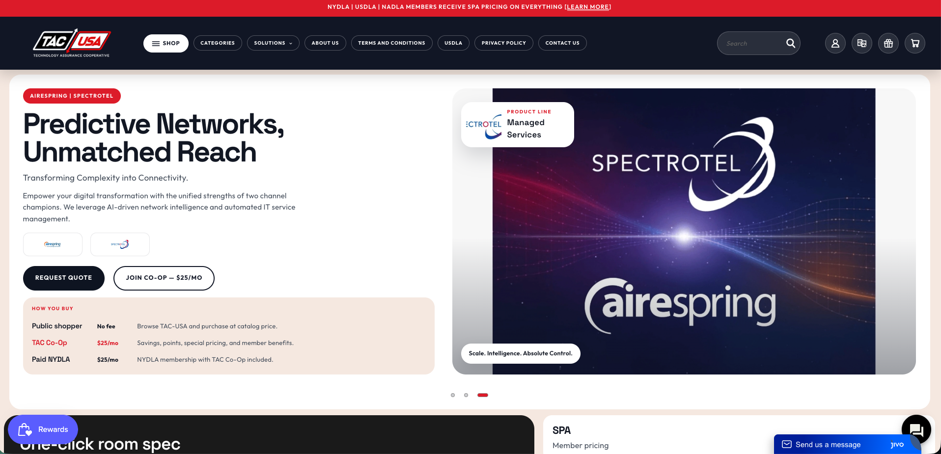The width and height of the screenshot is (941, 454).
Task: Open the Categories menu item
Action: click(218, 43)
